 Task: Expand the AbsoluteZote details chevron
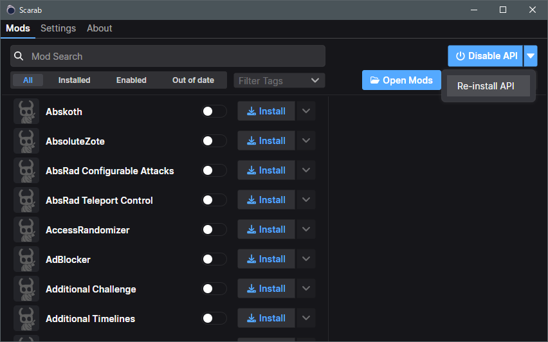point(306,141)
